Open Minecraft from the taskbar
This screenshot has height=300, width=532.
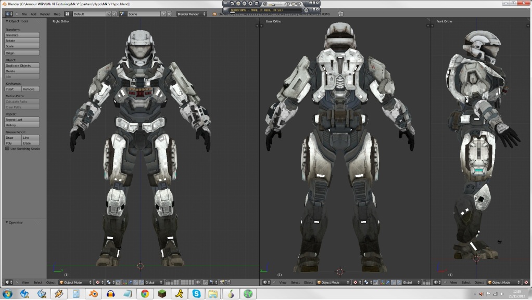[x=162, y=294]
